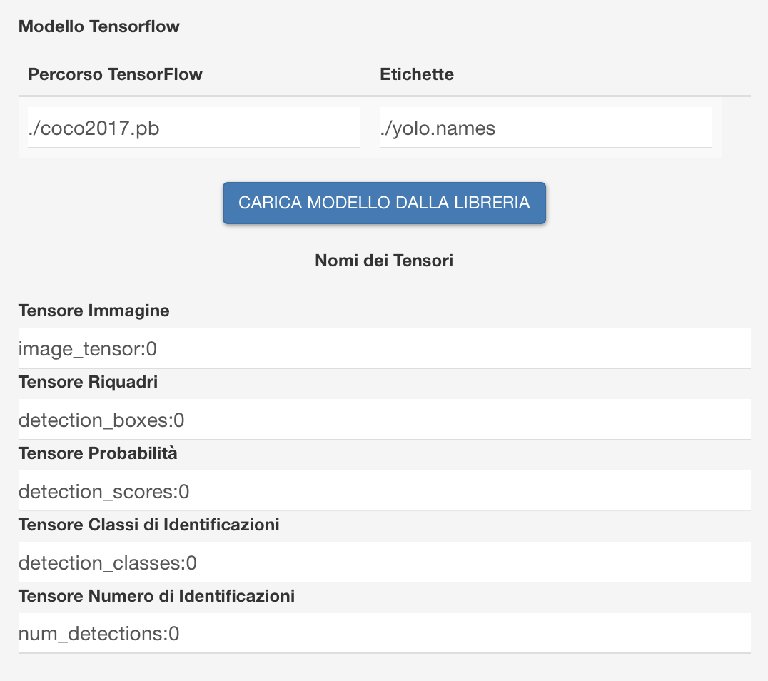Click the num_detections:0 input field

[385, 633]
